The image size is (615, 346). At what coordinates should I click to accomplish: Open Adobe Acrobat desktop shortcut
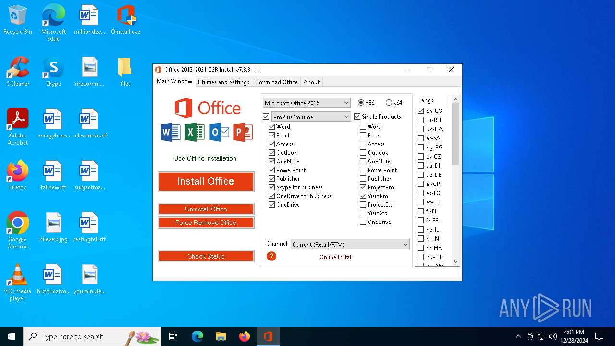(18, 127)
